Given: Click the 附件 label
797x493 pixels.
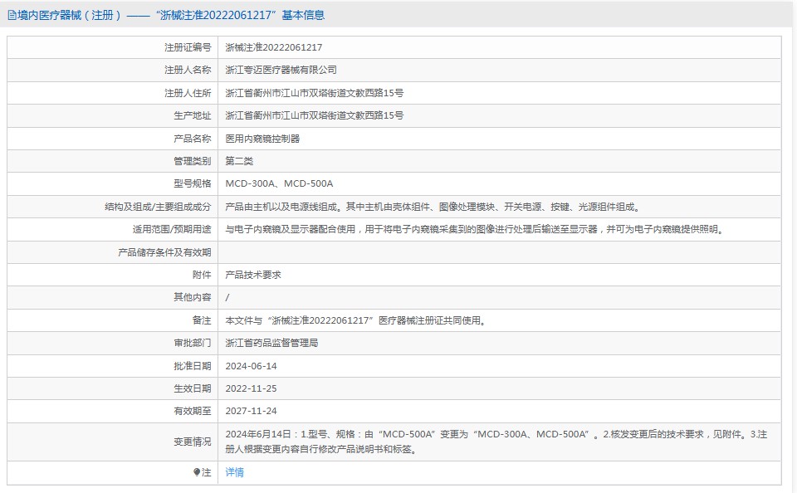Looking at the screenshot, I should tap(201, 275).
